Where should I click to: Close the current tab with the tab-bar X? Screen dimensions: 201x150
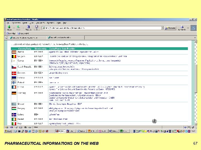(x=195, y=37)
